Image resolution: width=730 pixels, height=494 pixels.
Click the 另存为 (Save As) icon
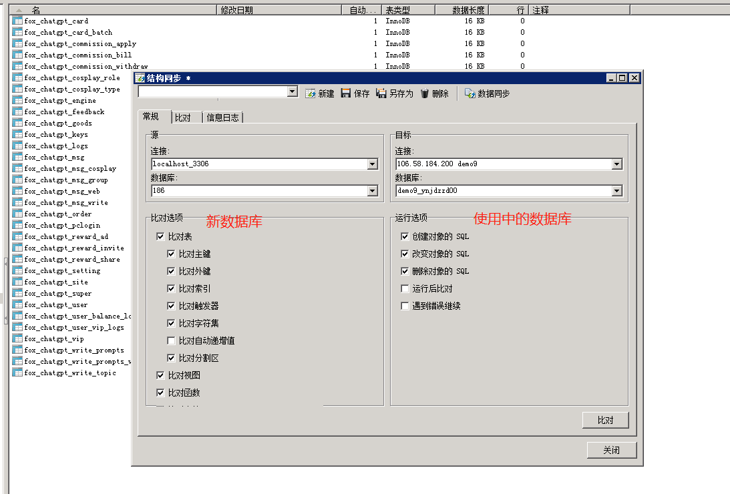[381, 93]
